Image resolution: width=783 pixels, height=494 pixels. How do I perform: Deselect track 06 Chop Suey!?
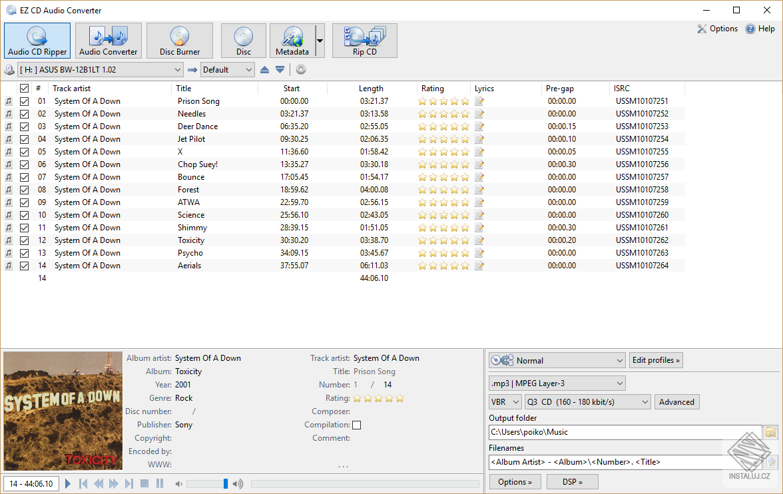24,164
